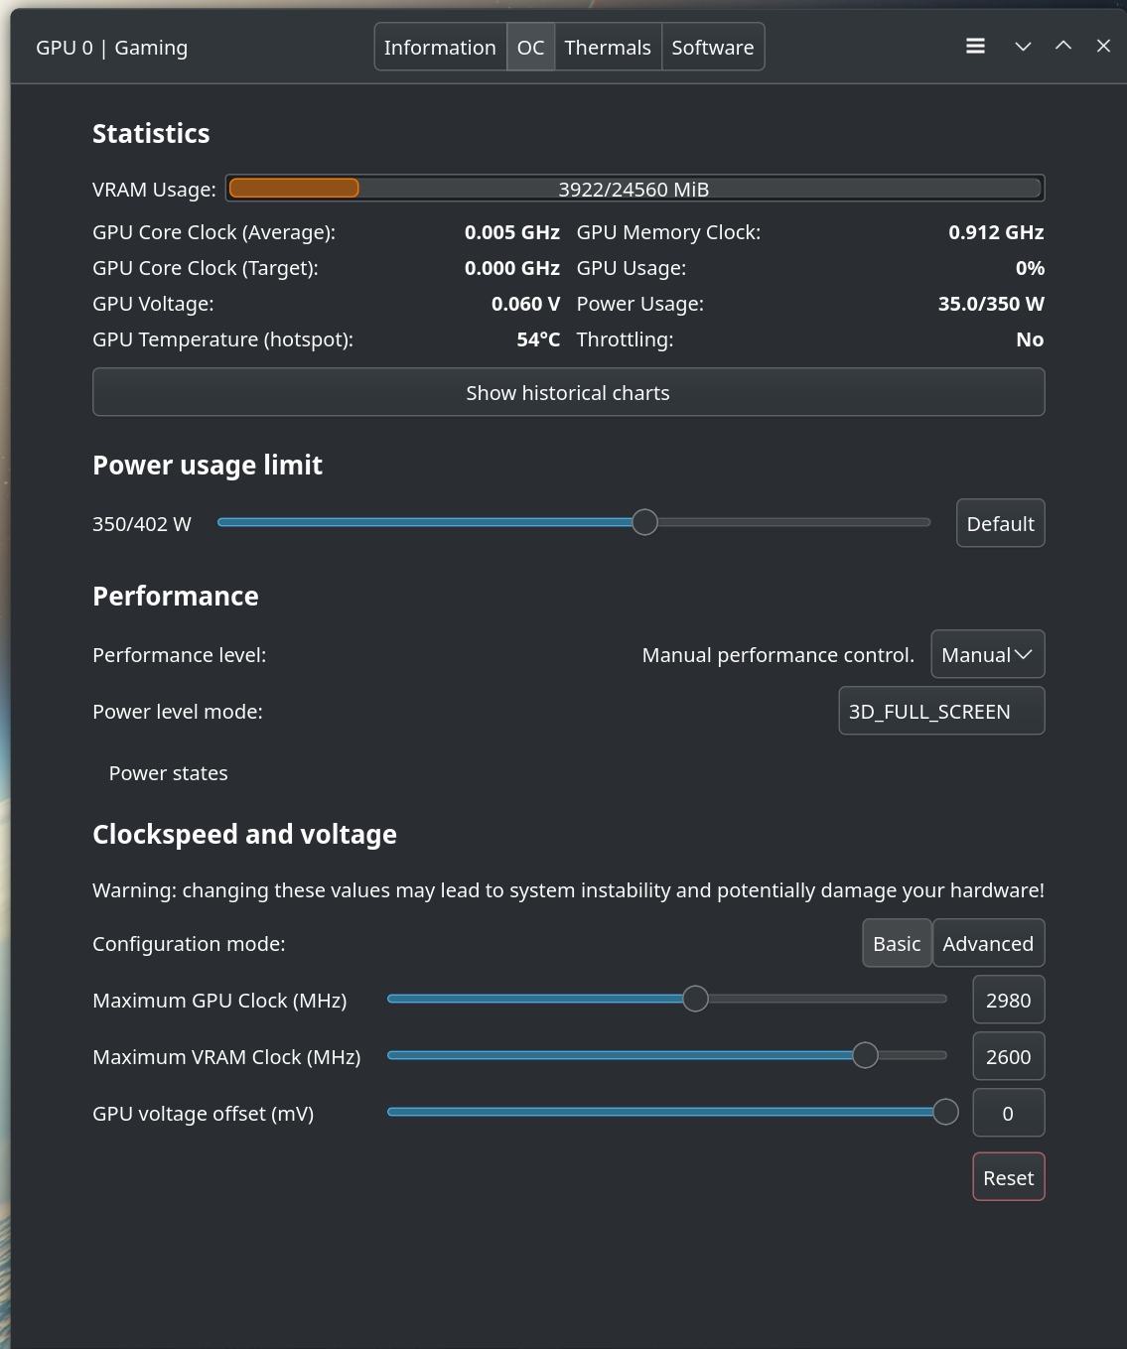Open the GPU 0 | Gaming selector
Screen dimensions: 1127x1349
tap(112, 48)
